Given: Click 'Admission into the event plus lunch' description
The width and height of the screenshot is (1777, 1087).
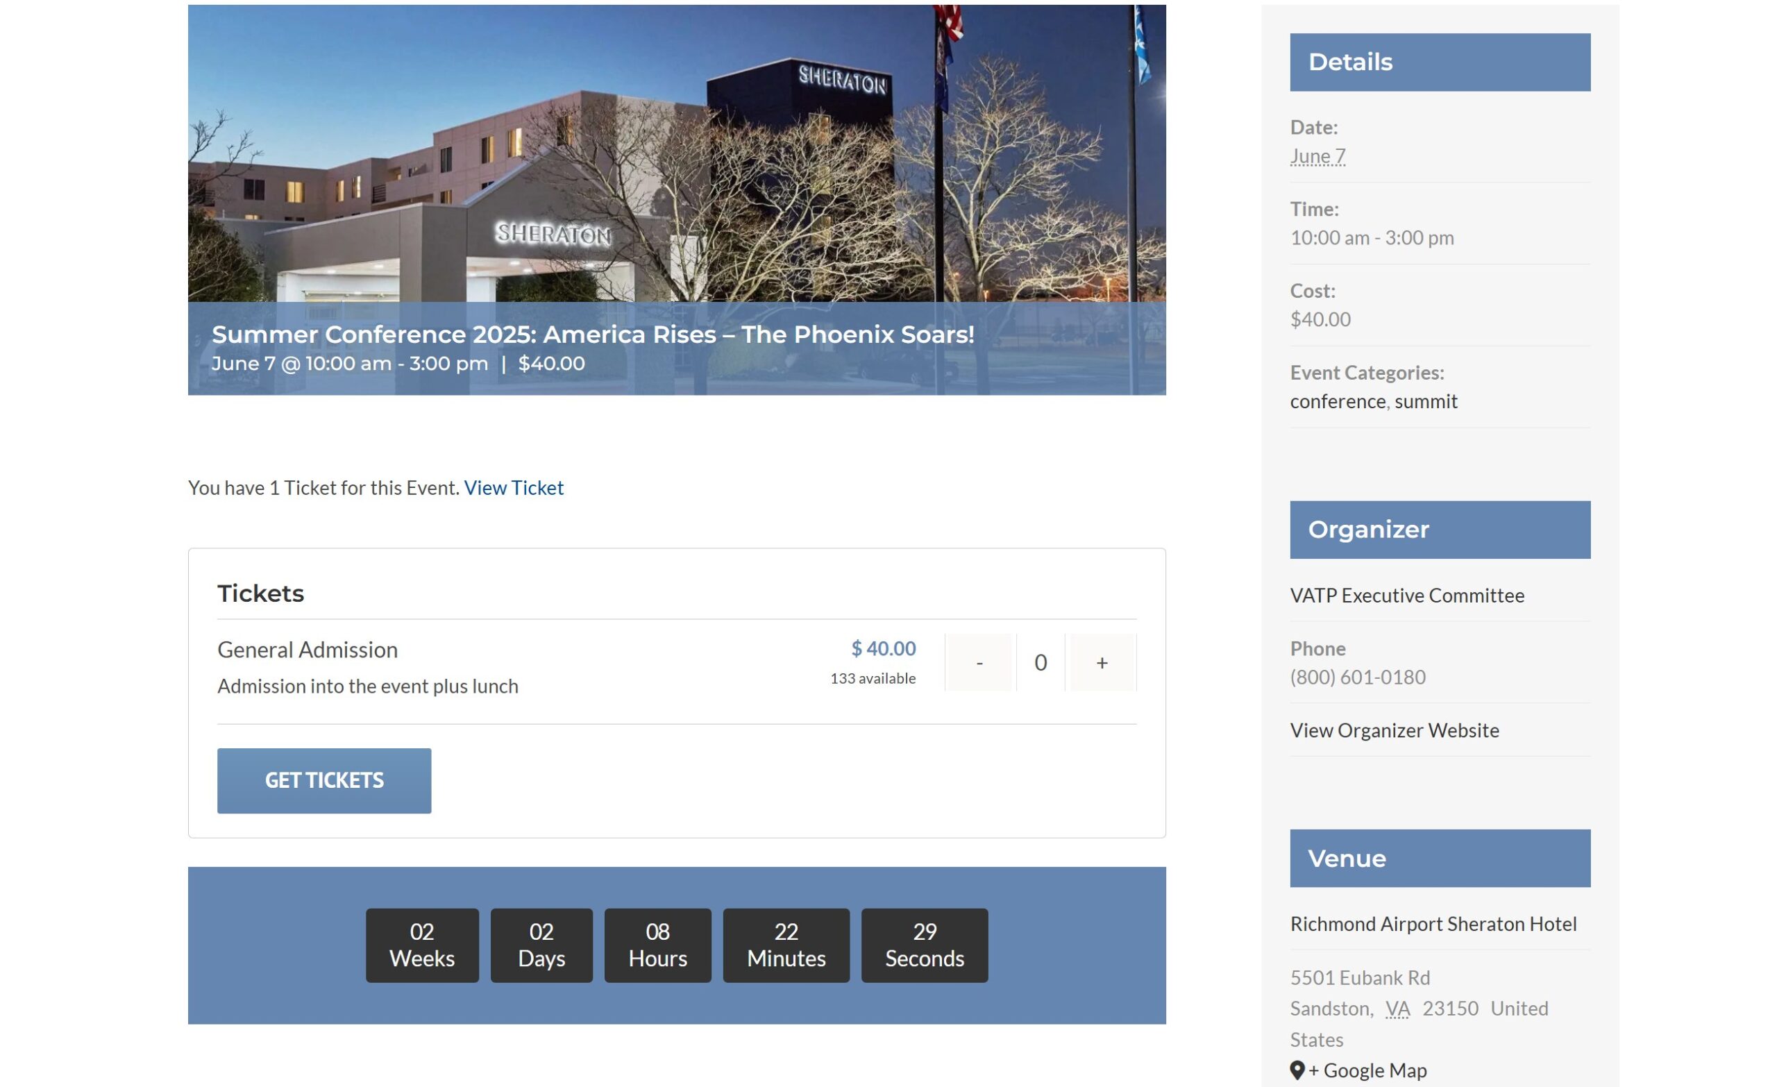Looking at the screenshot, I should [x=368, y=686].
